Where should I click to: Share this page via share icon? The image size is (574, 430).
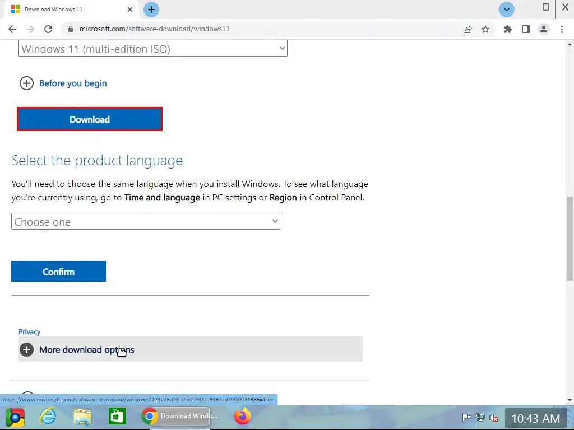tap(467, 29)
